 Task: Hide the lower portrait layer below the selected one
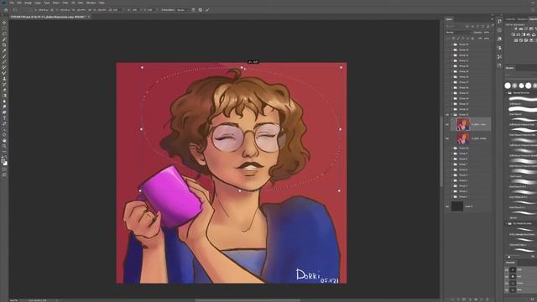pyautogui.click(x=447, y=138)
